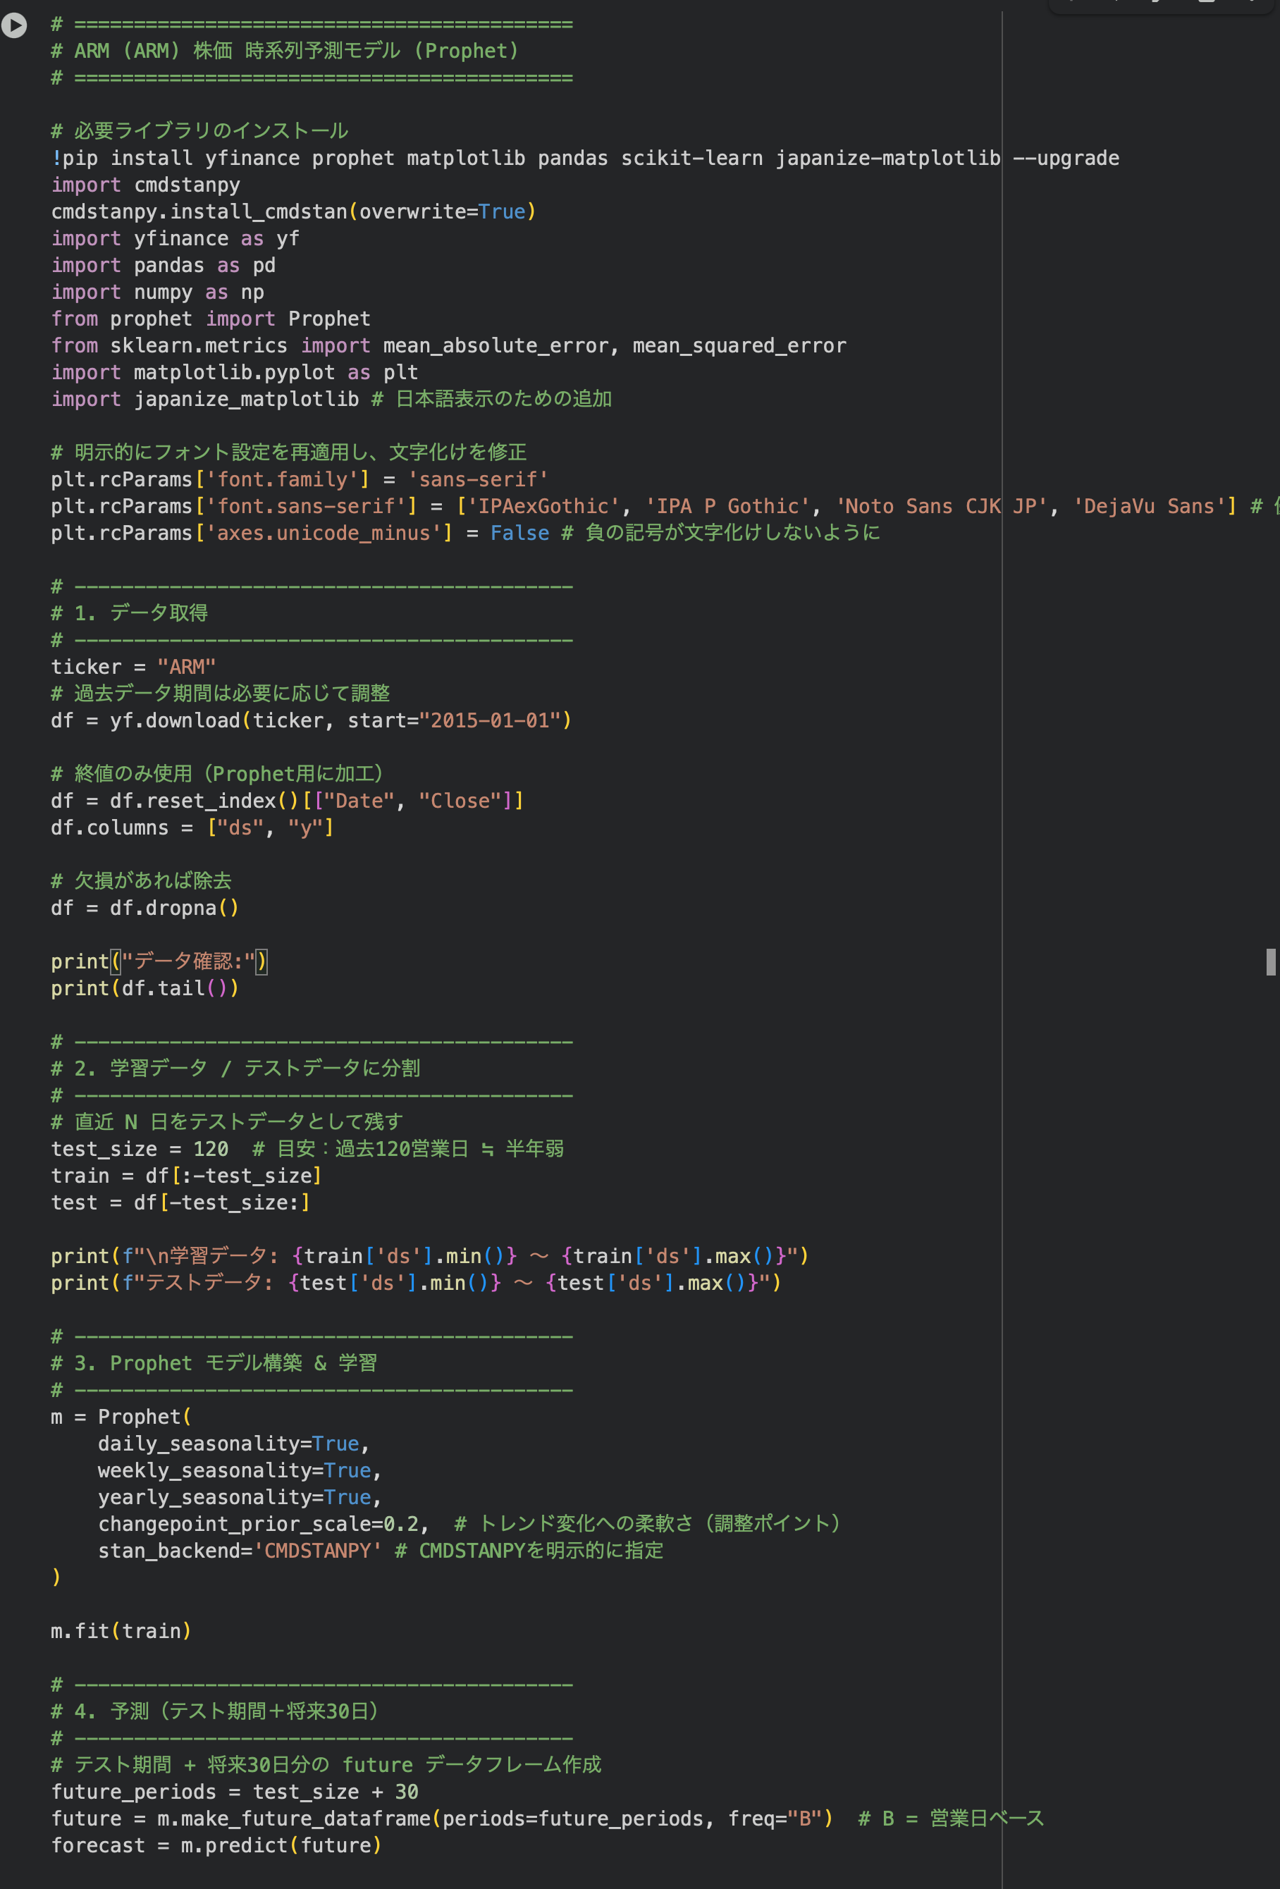The height and width of the screenshot is (1889, 1280).
Task: Click the 'test_size = 120' line
Action: coord(307,1150)
